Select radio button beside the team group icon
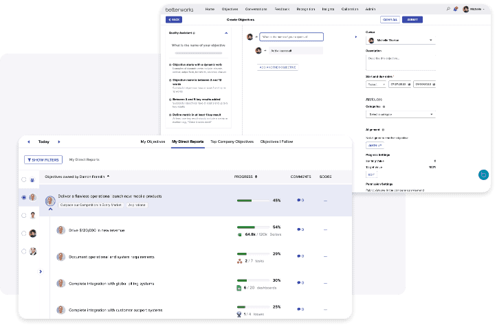This screenshot has height=327, width=497. click(24, 180)
